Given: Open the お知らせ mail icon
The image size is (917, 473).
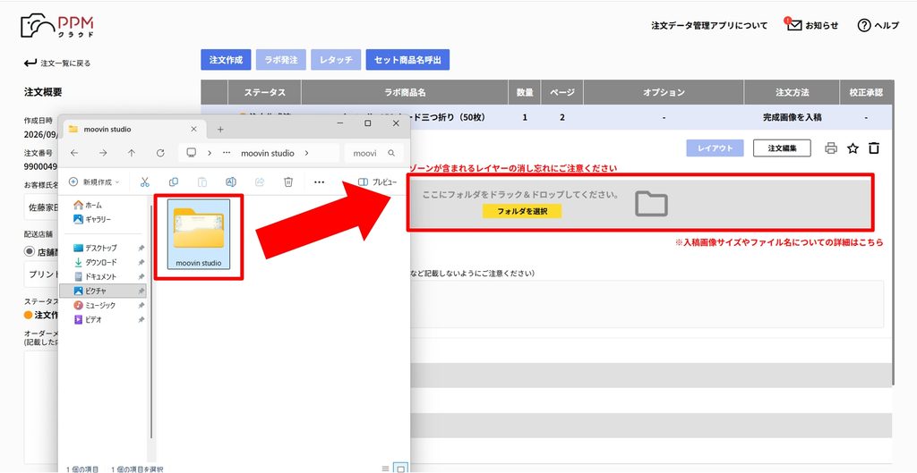Looking at the screenshot, I should 793,25.
